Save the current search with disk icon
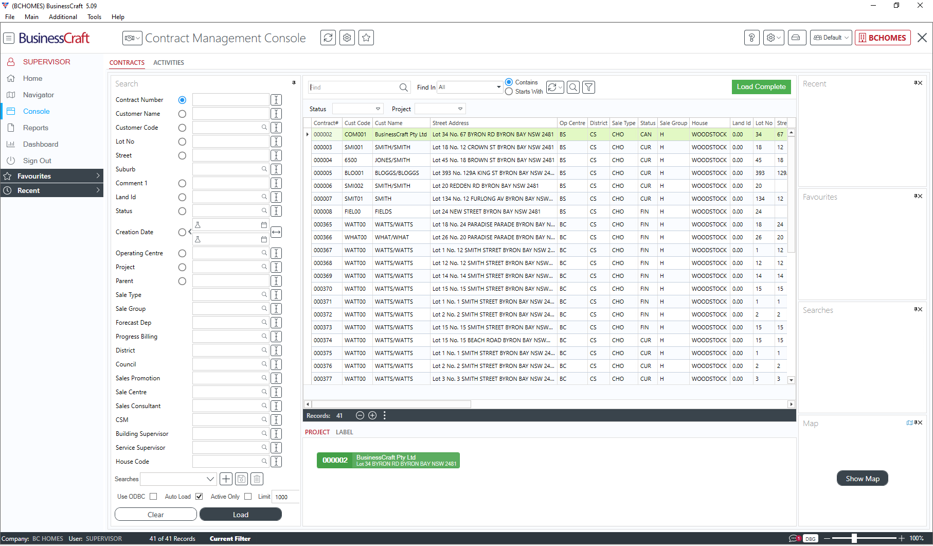Viewport: 933px width, 546px height. 242,479
